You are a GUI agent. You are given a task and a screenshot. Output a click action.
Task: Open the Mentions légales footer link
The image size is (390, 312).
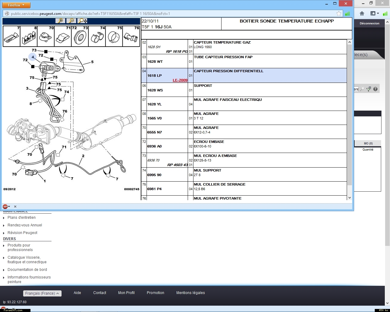pyautogui.click(x=190, y=293)
